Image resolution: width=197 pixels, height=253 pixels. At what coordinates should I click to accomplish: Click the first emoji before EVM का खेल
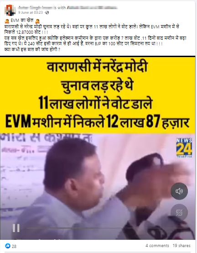[7, 21]
